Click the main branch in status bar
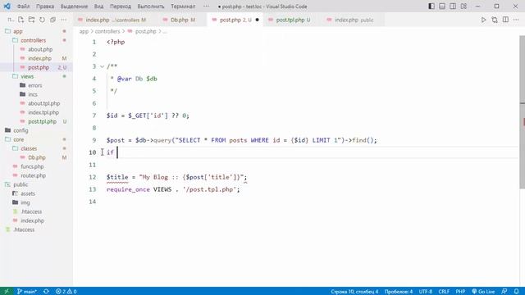The image size is (525, 295). pos(27,292)
